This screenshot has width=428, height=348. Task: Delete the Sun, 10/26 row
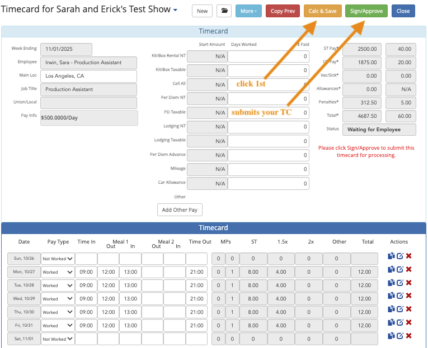coord(408,256)
